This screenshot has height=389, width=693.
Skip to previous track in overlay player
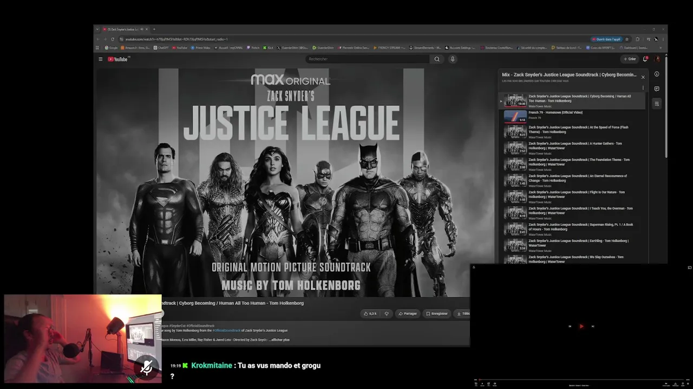pos(570,326)
